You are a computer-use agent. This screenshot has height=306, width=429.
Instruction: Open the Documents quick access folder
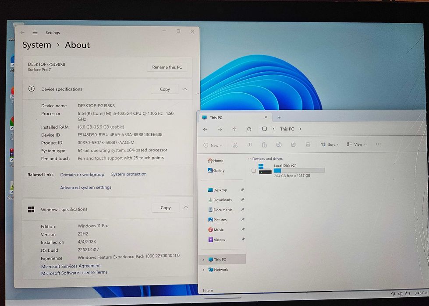click(220, 210)
